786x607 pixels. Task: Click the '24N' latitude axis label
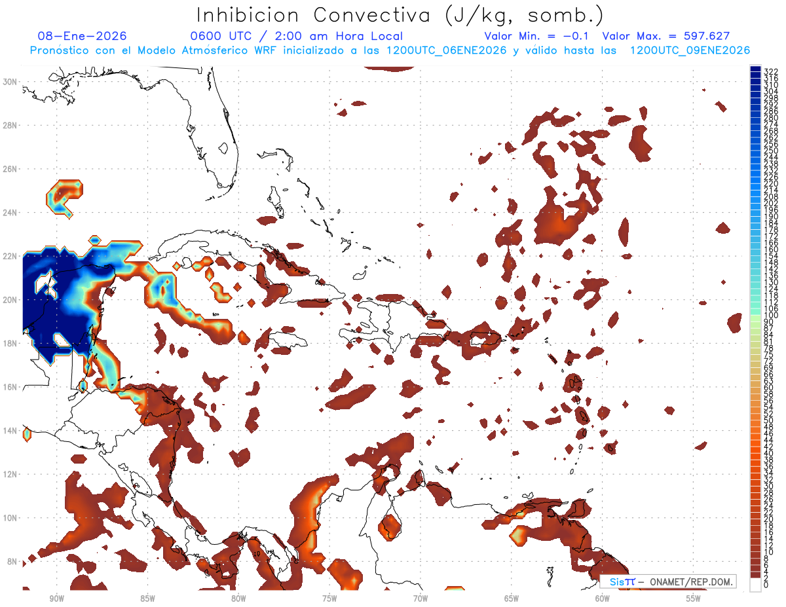11,213
